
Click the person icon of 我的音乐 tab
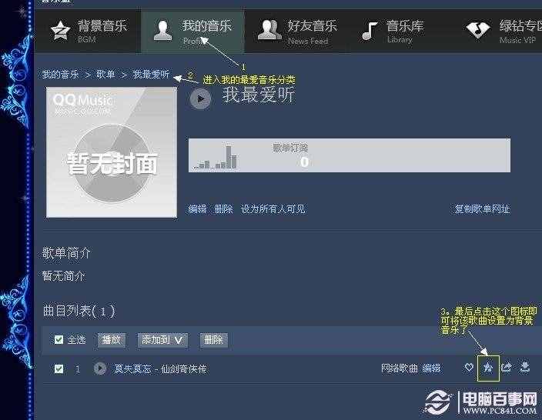click(x=162, y=30)
